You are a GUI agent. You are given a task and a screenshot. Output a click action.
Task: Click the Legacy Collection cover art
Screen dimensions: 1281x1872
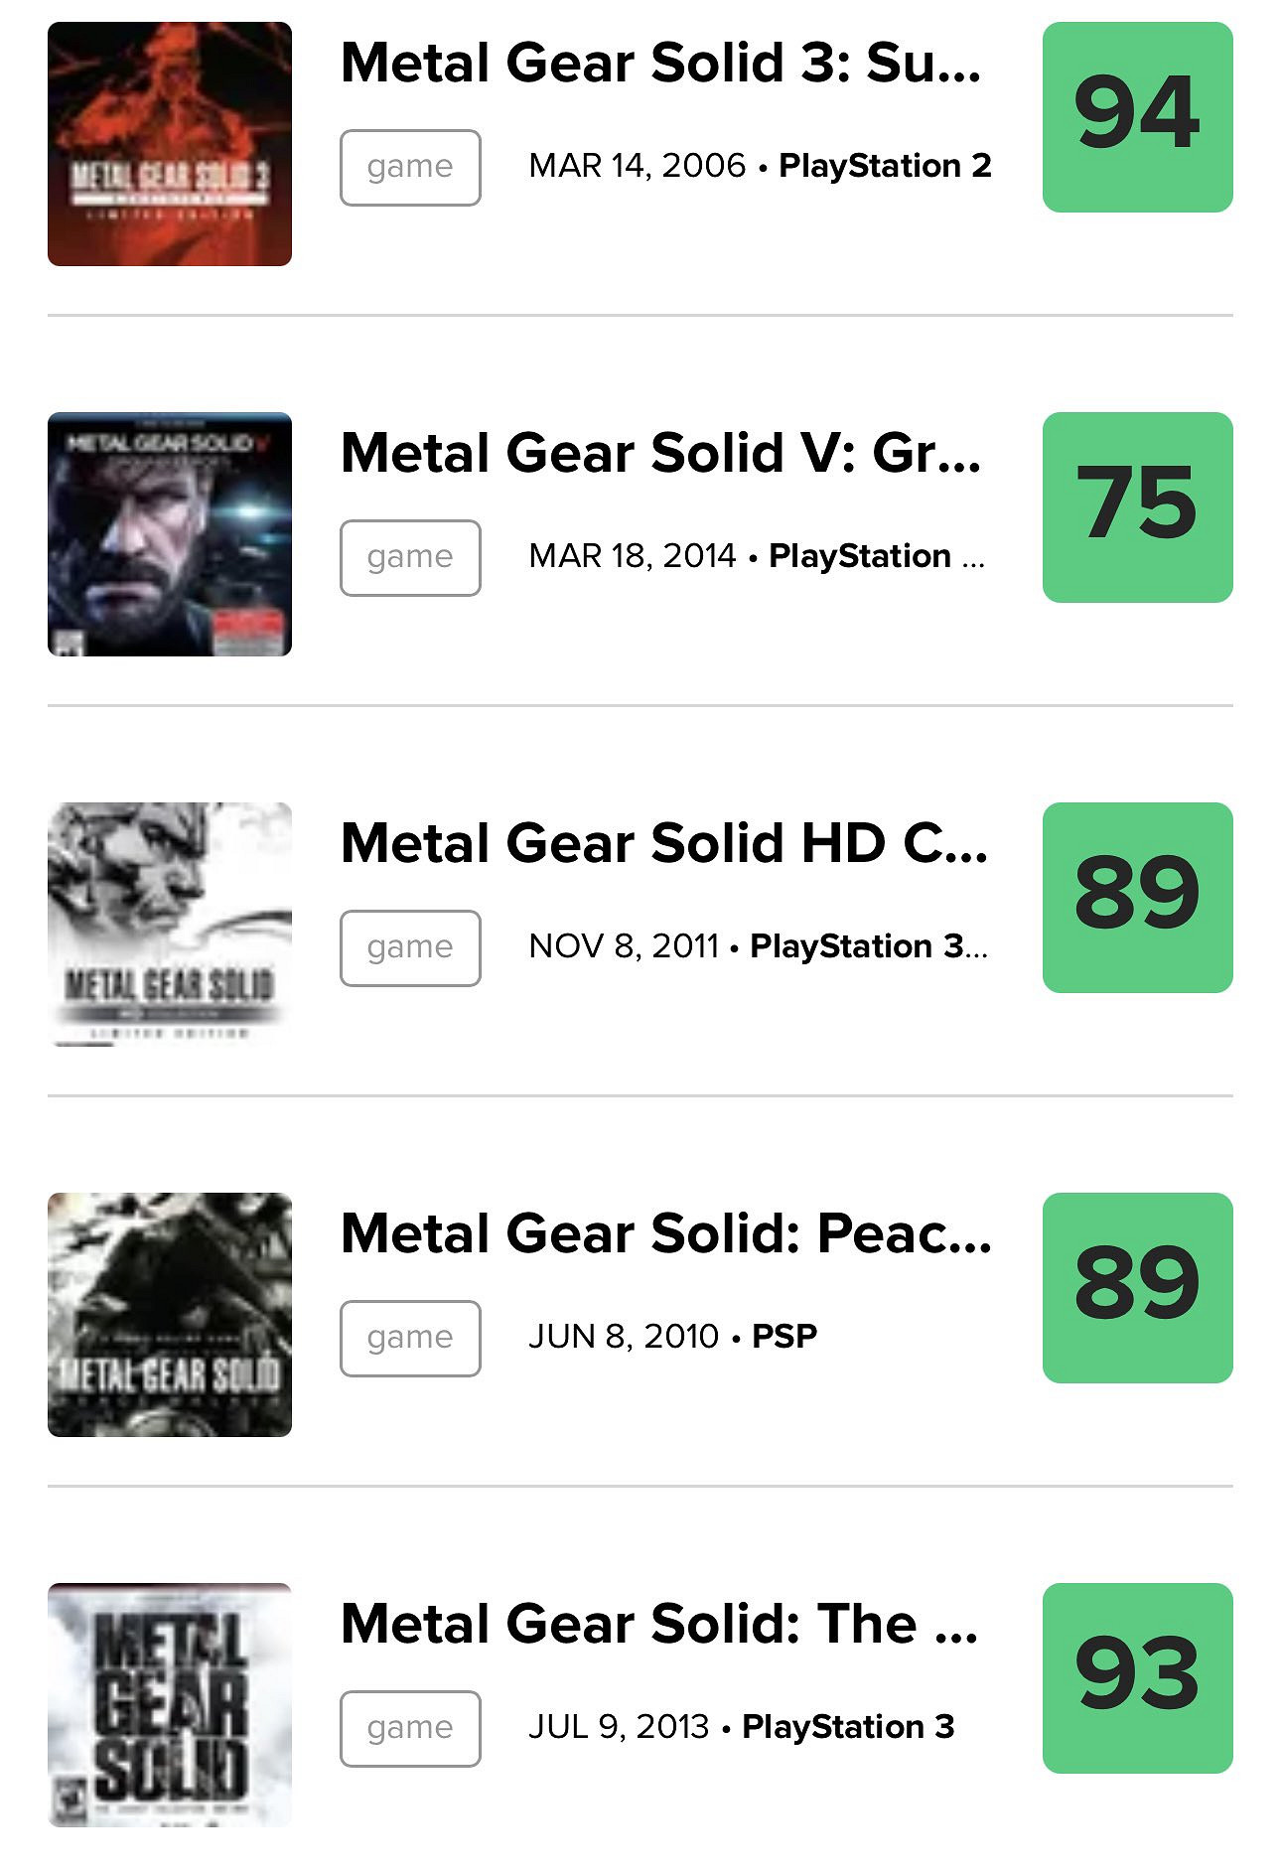click(x=170, y=1705)
